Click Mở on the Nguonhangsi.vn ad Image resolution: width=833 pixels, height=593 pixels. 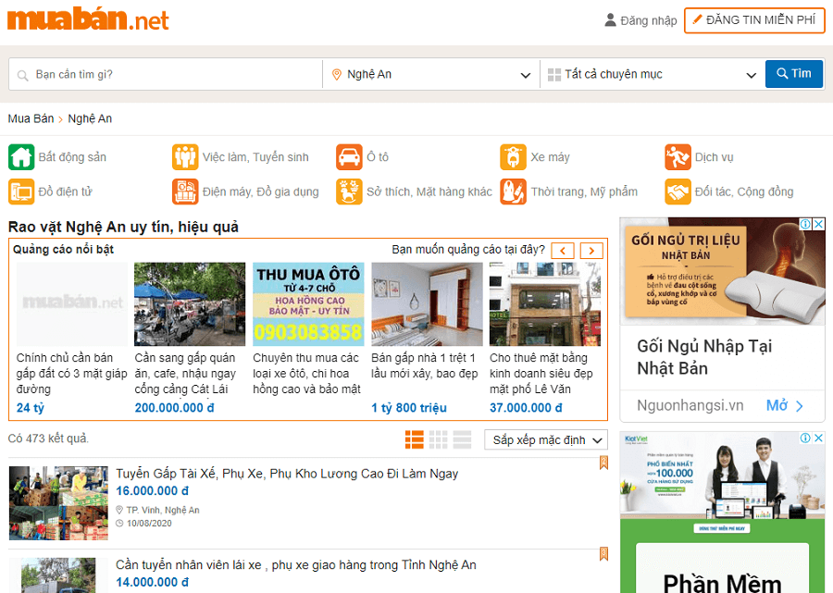click(784, 405)
